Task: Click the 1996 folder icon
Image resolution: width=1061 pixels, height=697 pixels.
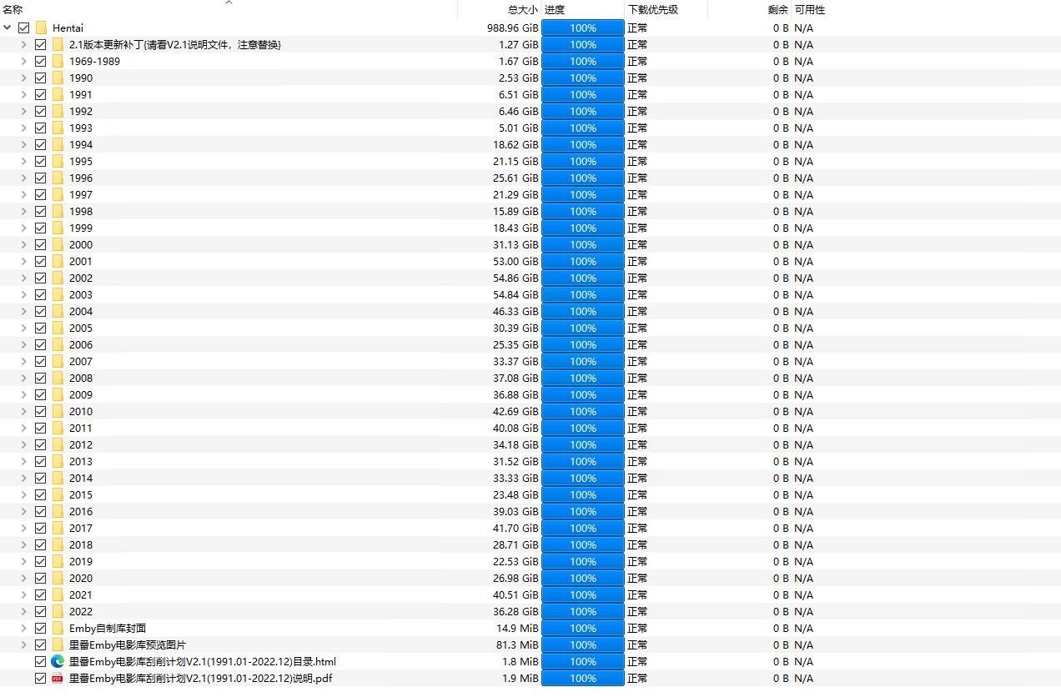Action: pos(58,178)
